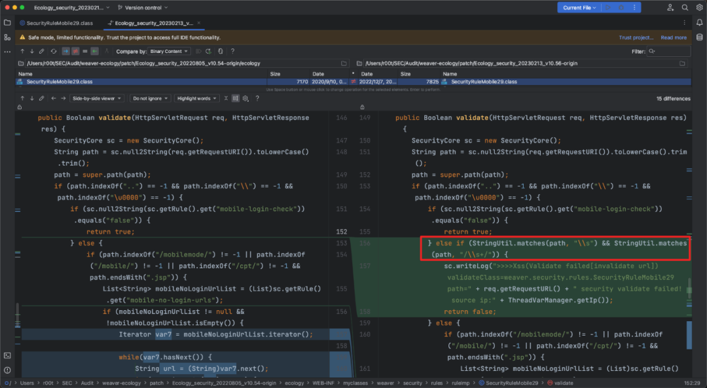The width and height of the screenshot is (707, 388).
Task: Open help question mark in directory toolbar
Action: coord(232,52)
